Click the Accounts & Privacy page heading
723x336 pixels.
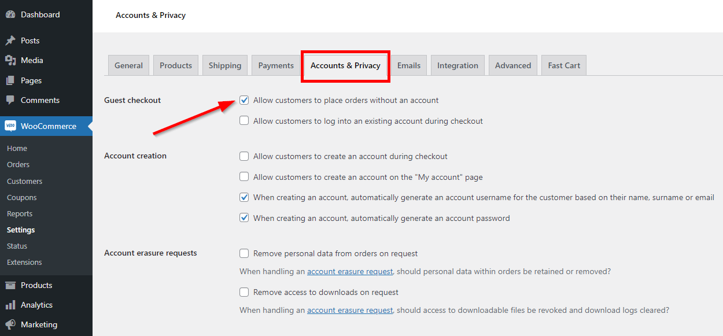click(x=150, y=15)
